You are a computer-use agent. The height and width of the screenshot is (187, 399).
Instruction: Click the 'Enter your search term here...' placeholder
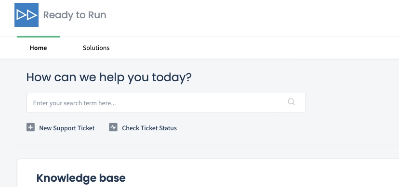[75, 103]
